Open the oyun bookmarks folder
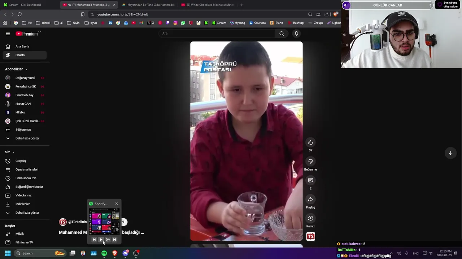The height and width of the screenshot is (259, 462). 91,23
